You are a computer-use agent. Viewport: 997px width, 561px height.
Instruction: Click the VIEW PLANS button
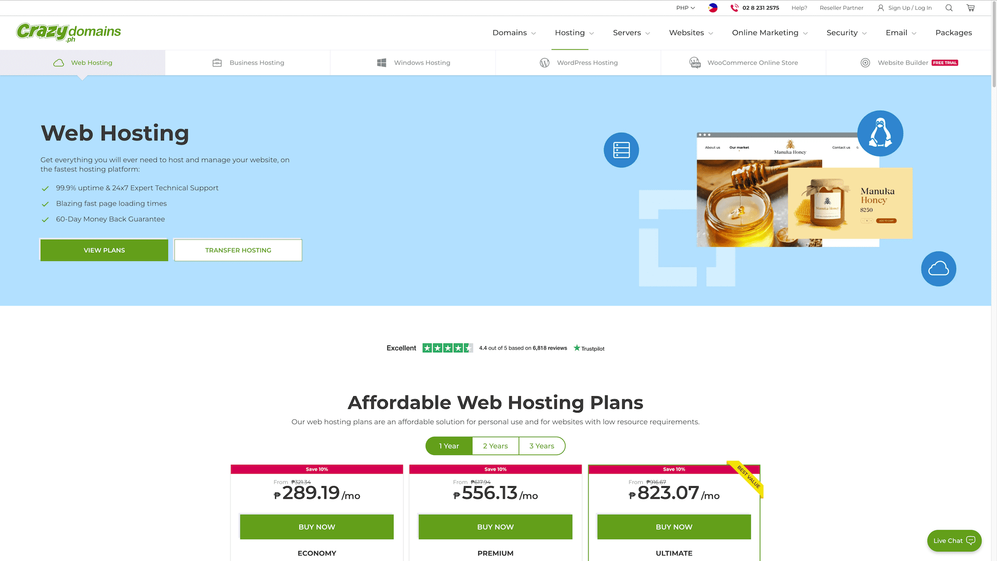click(104, 250)
